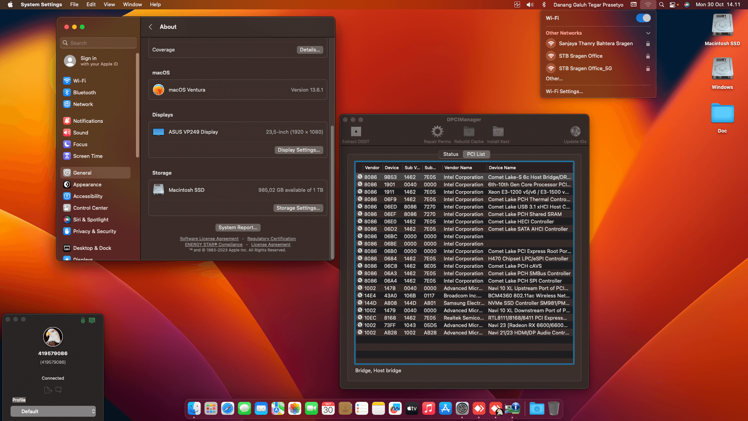
Task: Open the File menu
Action: pyautogui.click(x=74, y=5)
